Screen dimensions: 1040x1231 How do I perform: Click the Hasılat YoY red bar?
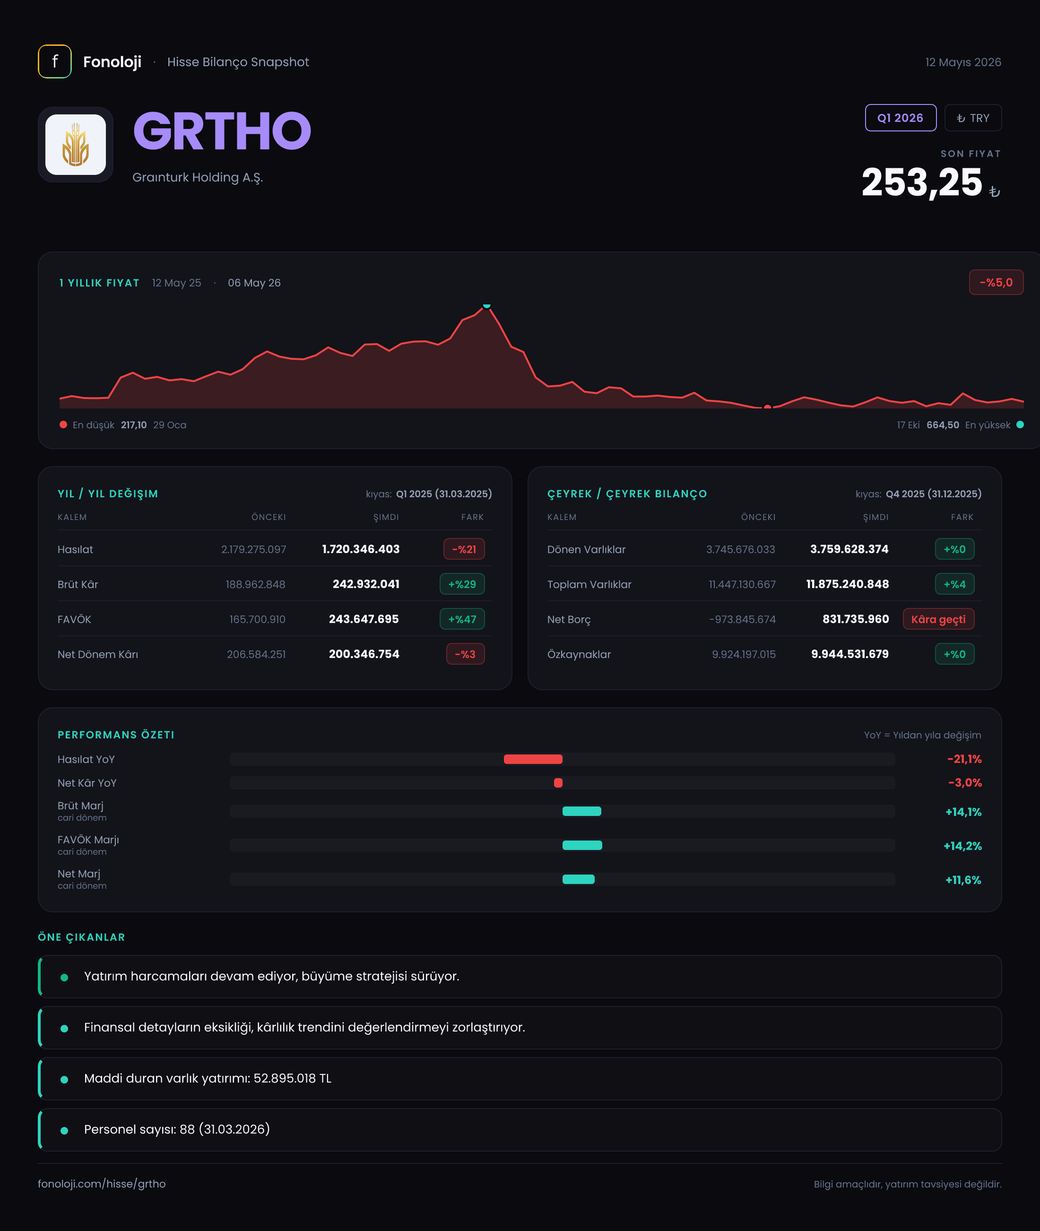pyautogui.click(x=533, y=759)
